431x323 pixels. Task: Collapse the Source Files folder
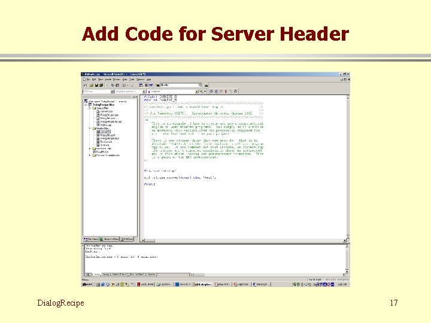click(90, 108)
